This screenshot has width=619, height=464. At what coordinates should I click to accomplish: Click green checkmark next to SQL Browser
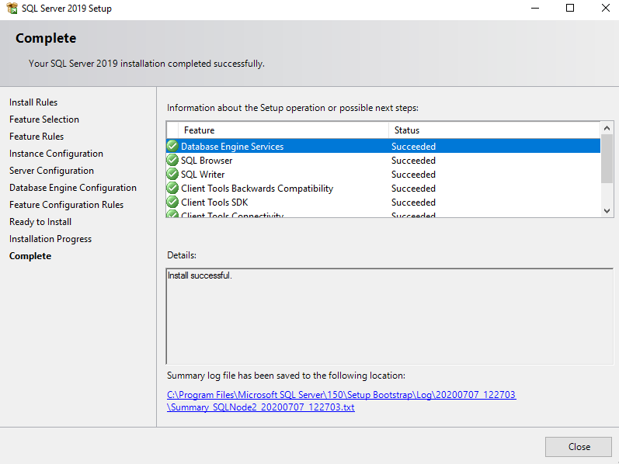pyautogui.click(x=172, y=160)
